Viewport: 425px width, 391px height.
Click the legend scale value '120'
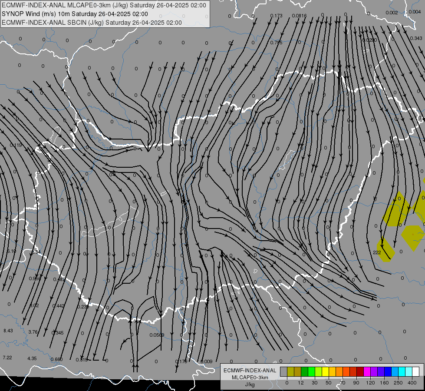click(371, 383)
